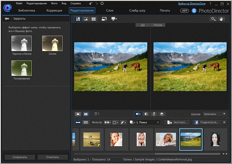This screenshot has height=164, width=232.
Task: Switch to the Коррекция tab
Action: tap(54, 10)
